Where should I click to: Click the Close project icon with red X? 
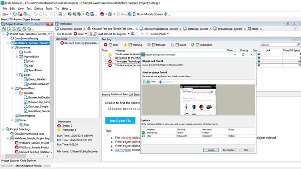point(20,14)
